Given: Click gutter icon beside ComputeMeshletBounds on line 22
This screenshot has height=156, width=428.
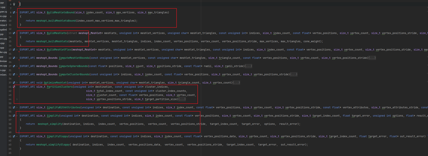Looking at the screenshot, I should click(14, 58).
